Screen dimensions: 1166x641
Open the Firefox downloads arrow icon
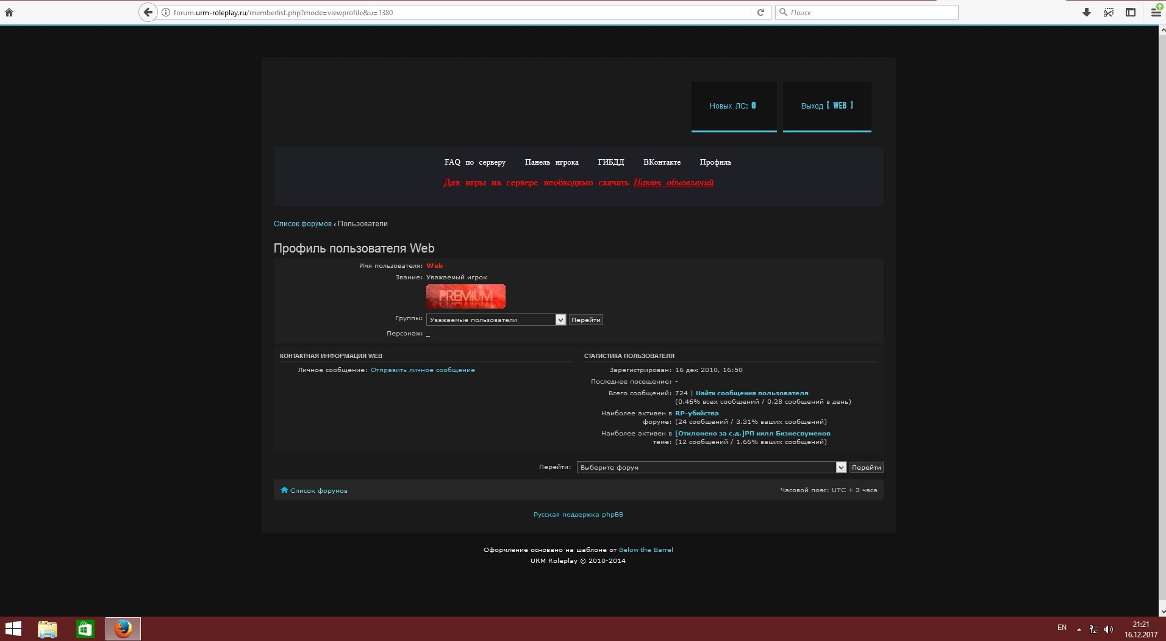click(1087, 12)
